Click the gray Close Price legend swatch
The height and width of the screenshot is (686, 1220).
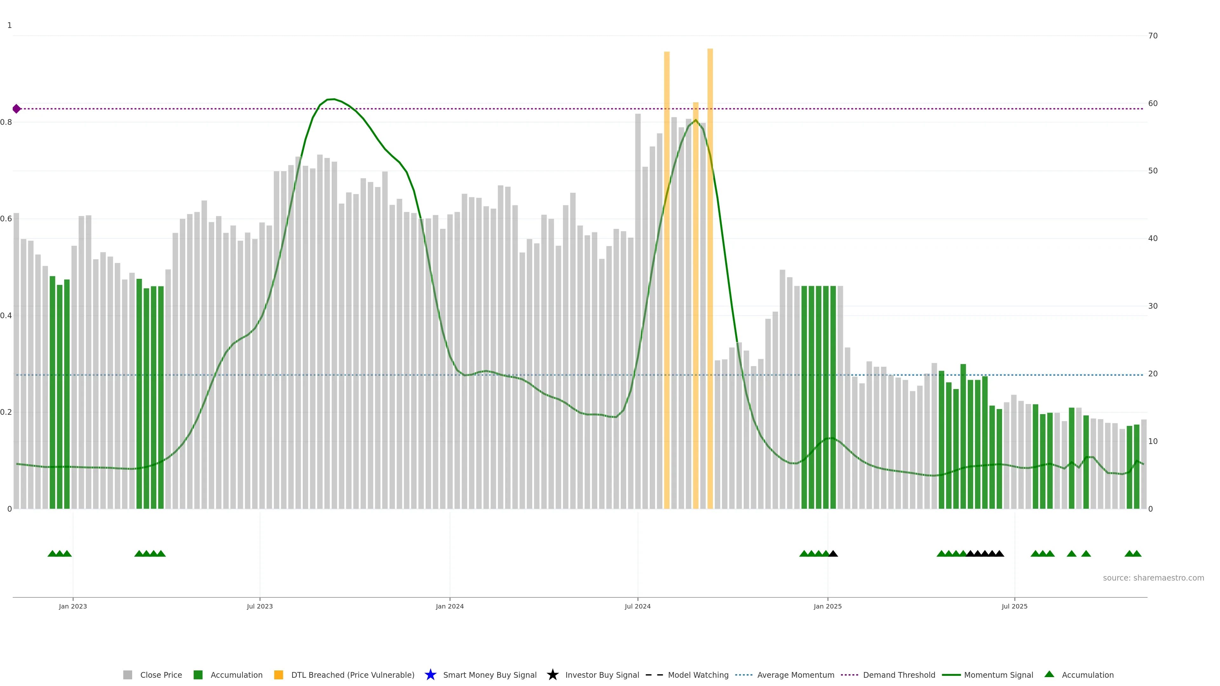[127, 675]
